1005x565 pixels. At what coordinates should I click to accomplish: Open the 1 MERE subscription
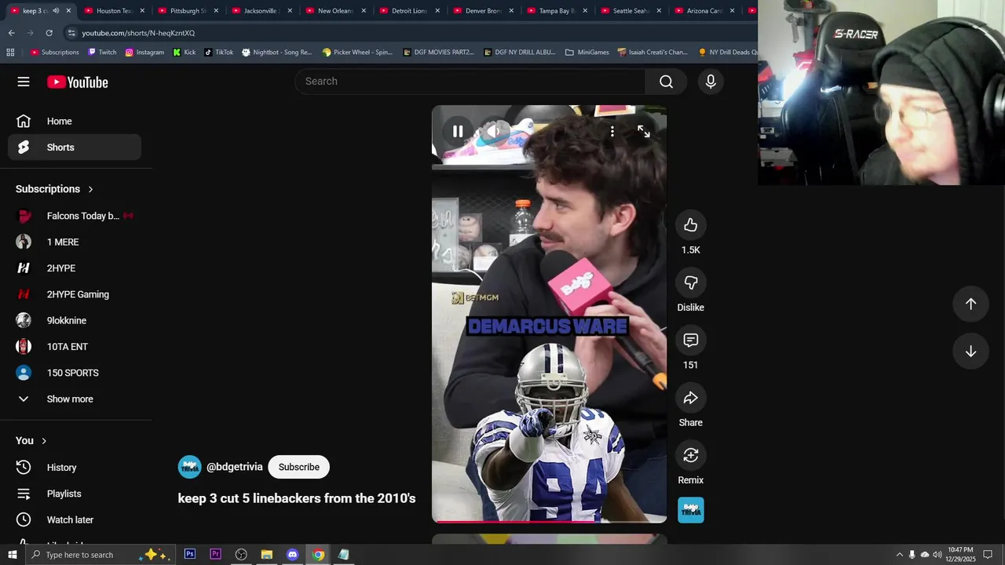tap(75, 242)
